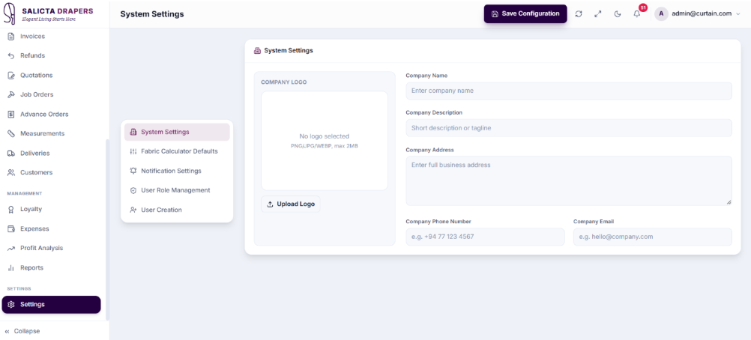Open notifications via the bell icon
751x340 pixels.
pyautogui.click(x=636, y=14)
